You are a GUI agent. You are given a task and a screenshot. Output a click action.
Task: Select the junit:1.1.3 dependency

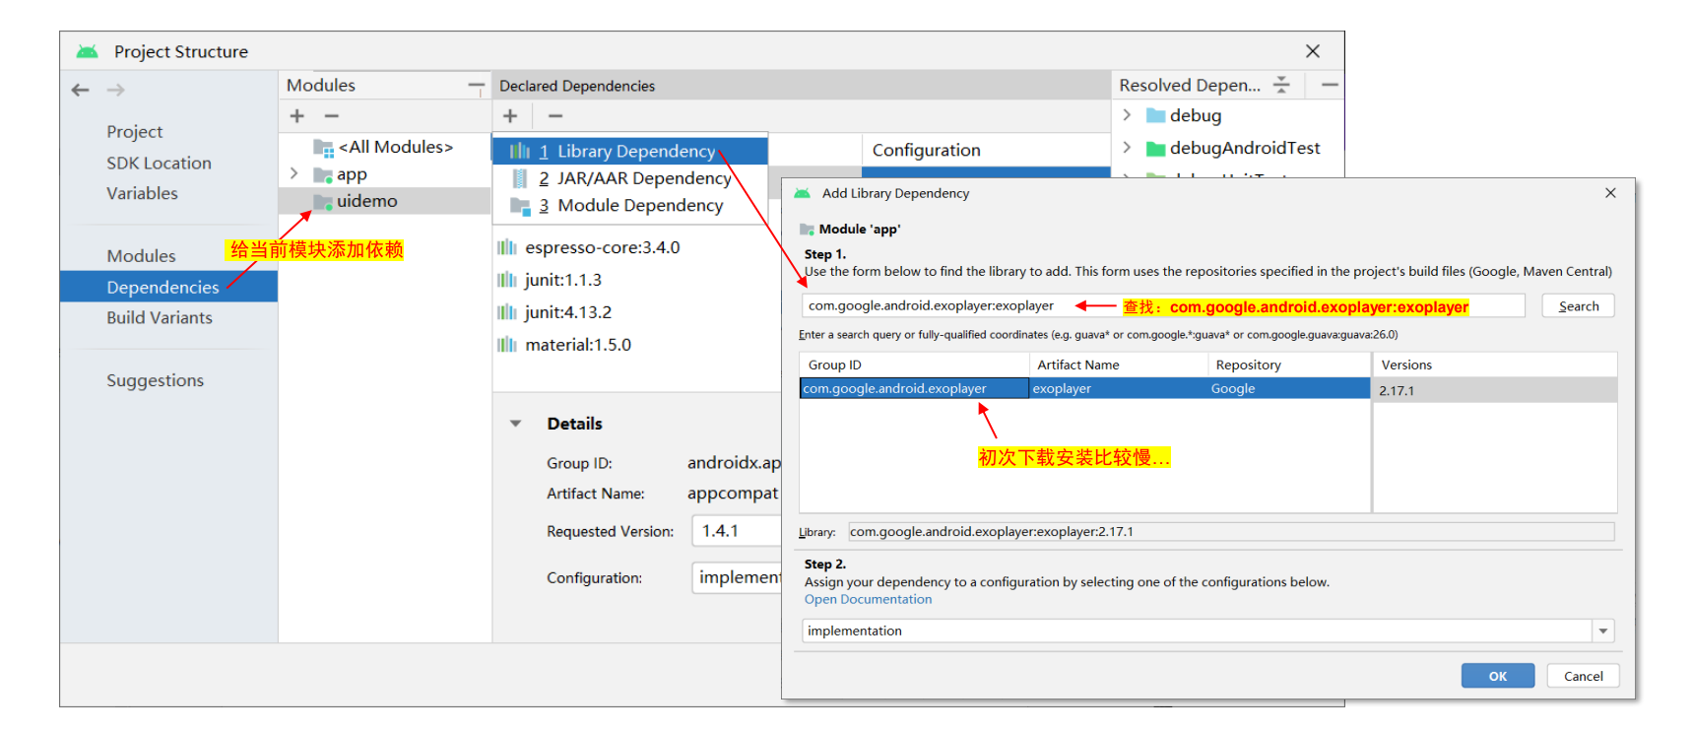click(562, 280)
